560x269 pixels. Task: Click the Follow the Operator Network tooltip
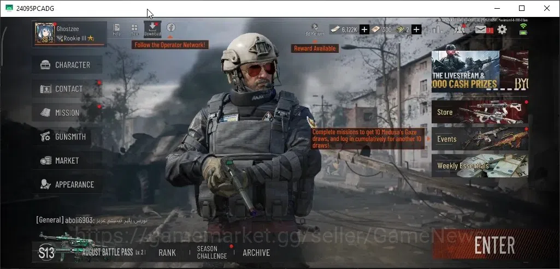tap(170, 45)
